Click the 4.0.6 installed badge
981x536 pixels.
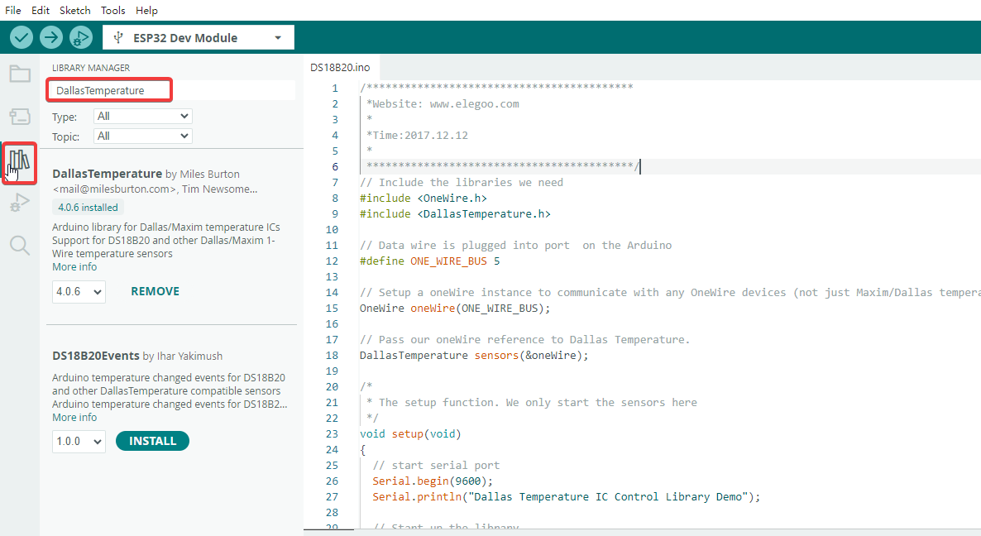coord(88,207)
